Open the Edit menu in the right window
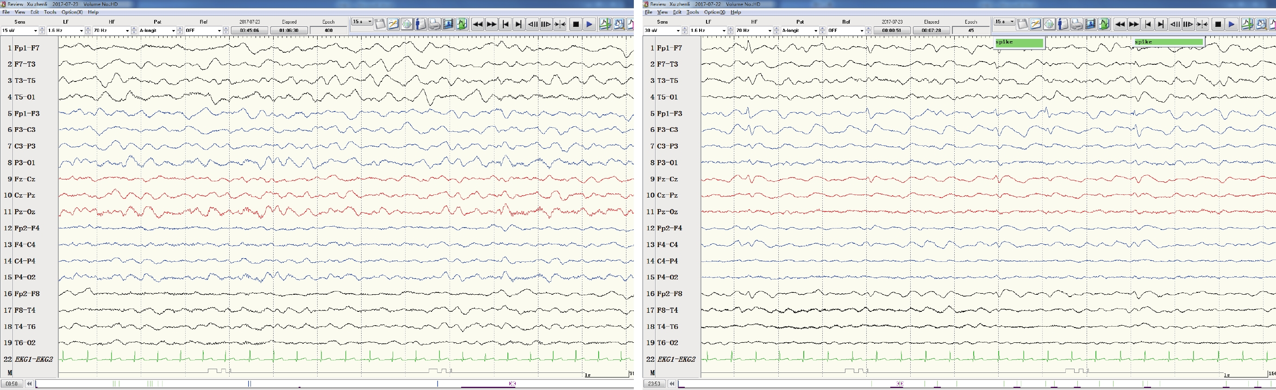The width and height of the screenshot is (1276, 390). click(x=677, y=12)
